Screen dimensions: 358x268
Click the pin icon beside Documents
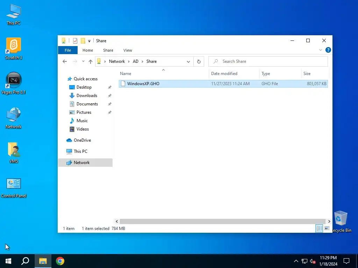tap(109, 104)
